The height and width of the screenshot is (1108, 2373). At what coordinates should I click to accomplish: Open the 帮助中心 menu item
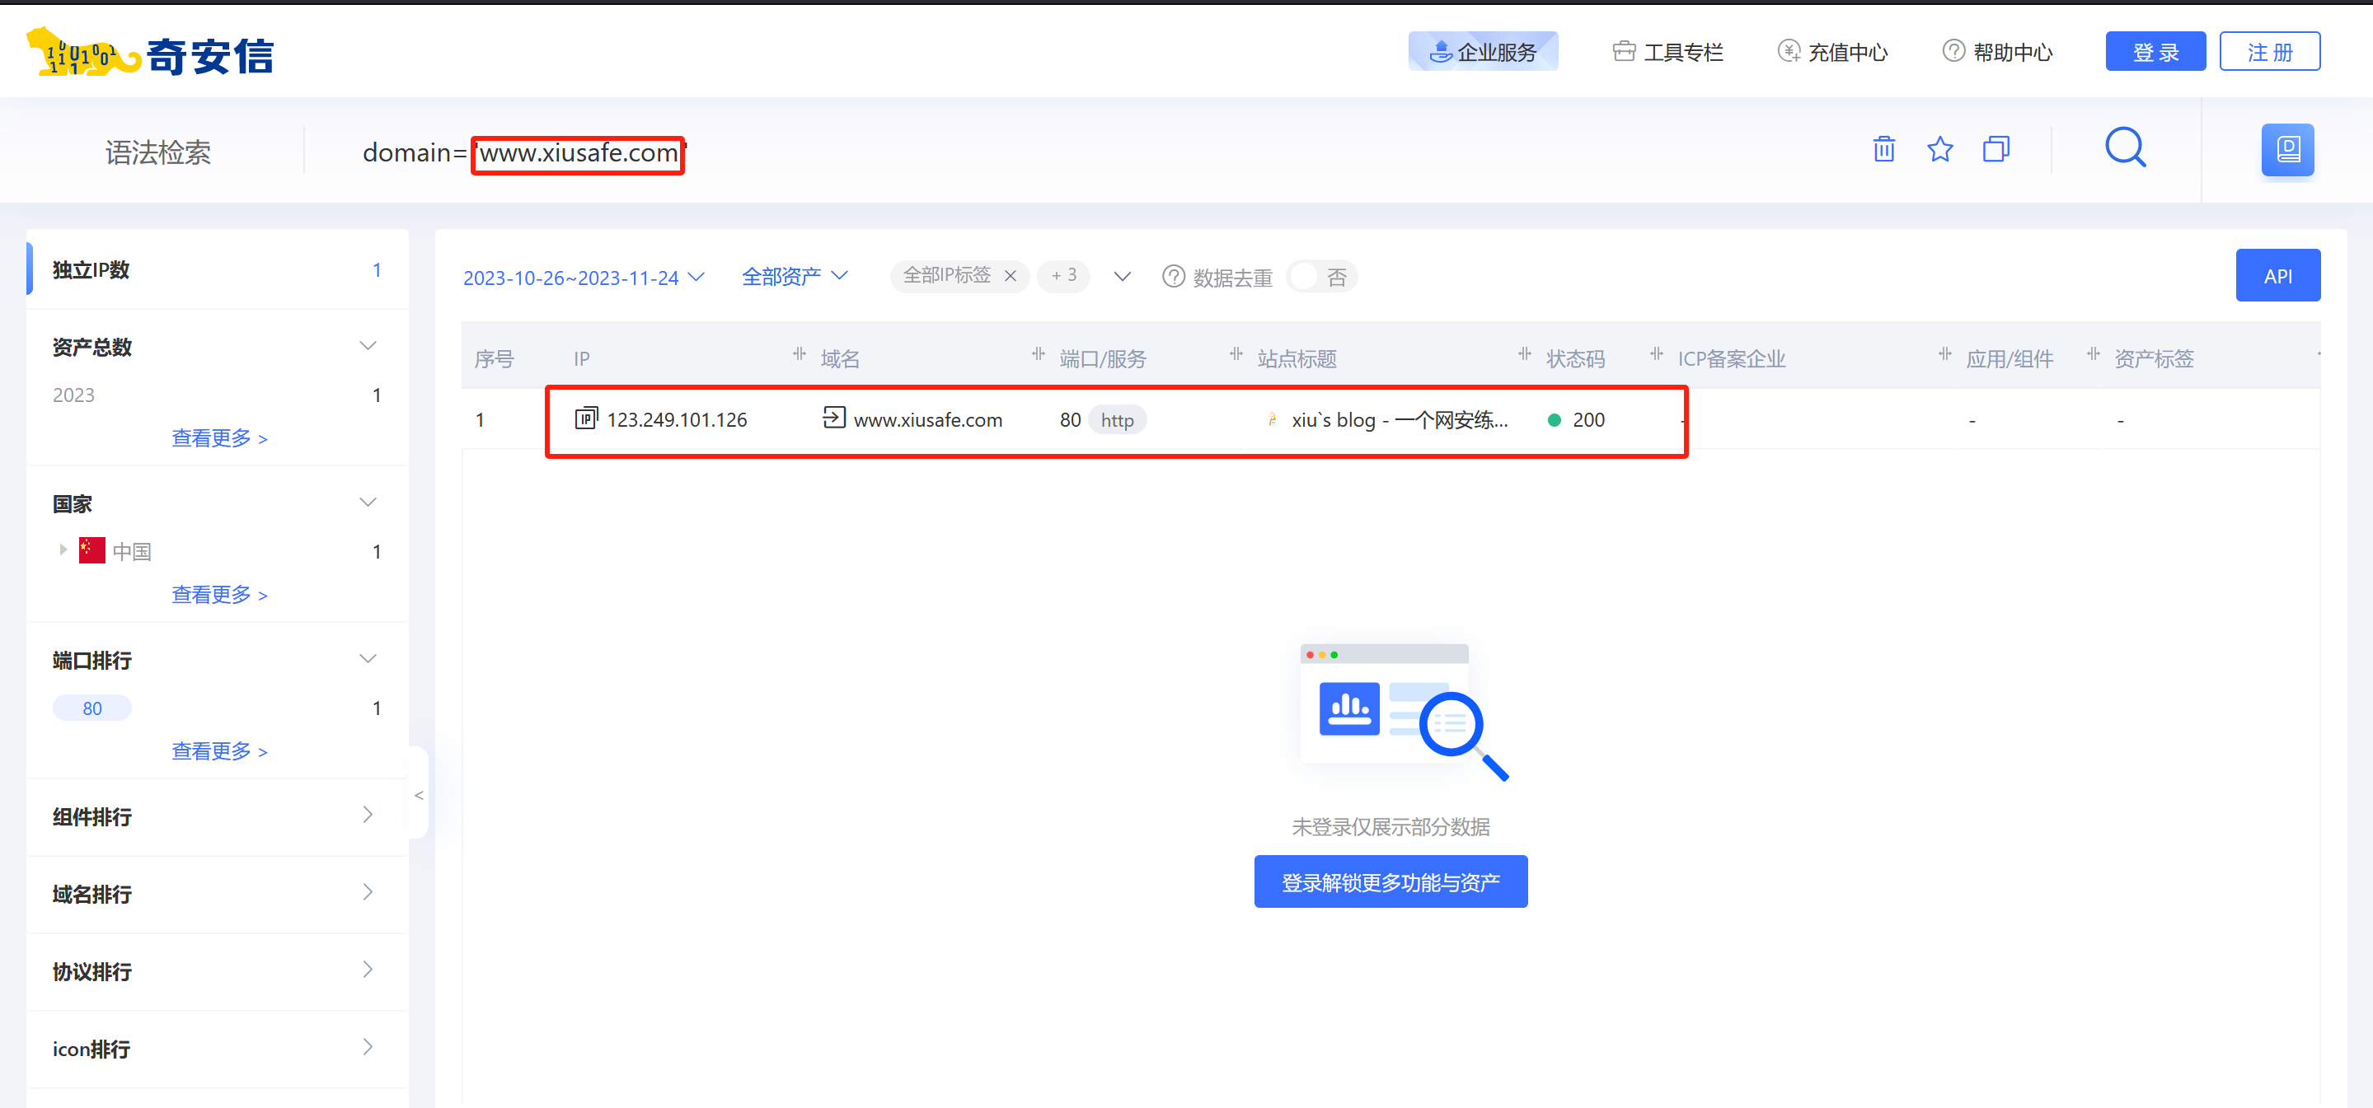coord(1997,52)
